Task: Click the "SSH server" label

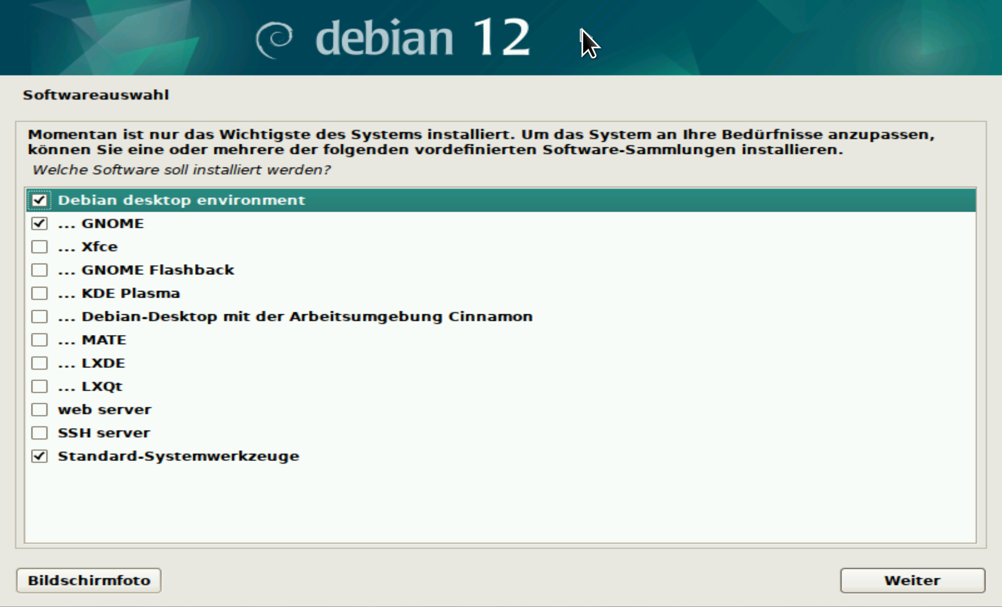Action: [104, 433]
